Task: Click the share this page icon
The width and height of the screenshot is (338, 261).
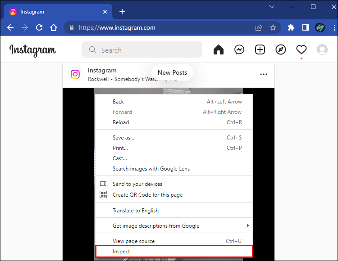Action: tap(259, 27)
